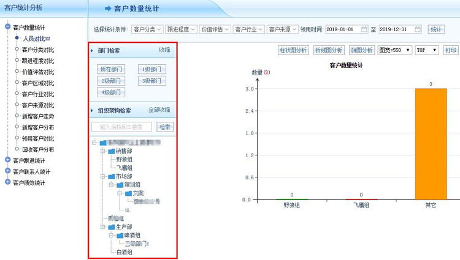
Task: Switch to 饼图分析 chart
Action: pos(362,50)
